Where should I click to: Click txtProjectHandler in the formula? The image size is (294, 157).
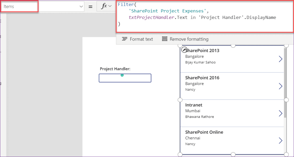(151, 17)
